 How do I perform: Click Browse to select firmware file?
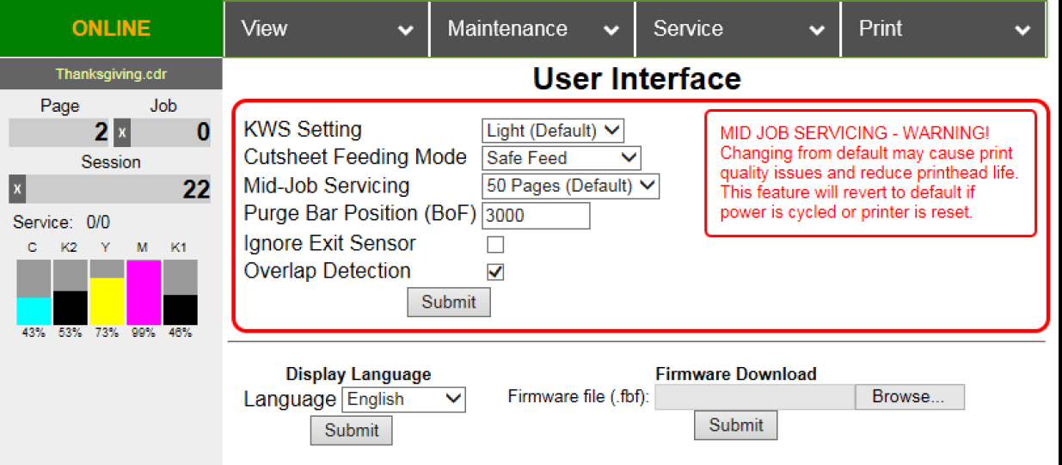coord(909,397)
